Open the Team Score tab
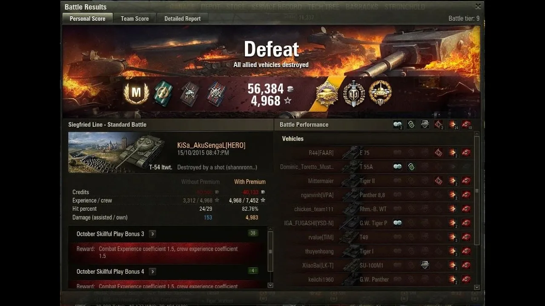The image size is (545, 306). point(135,18)
